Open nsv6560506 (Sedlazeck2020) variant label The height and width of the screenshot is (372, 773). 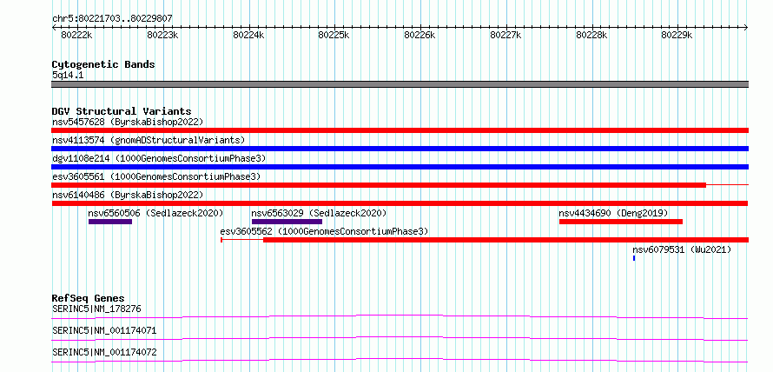pyautogui.click(x=155, y=213)
